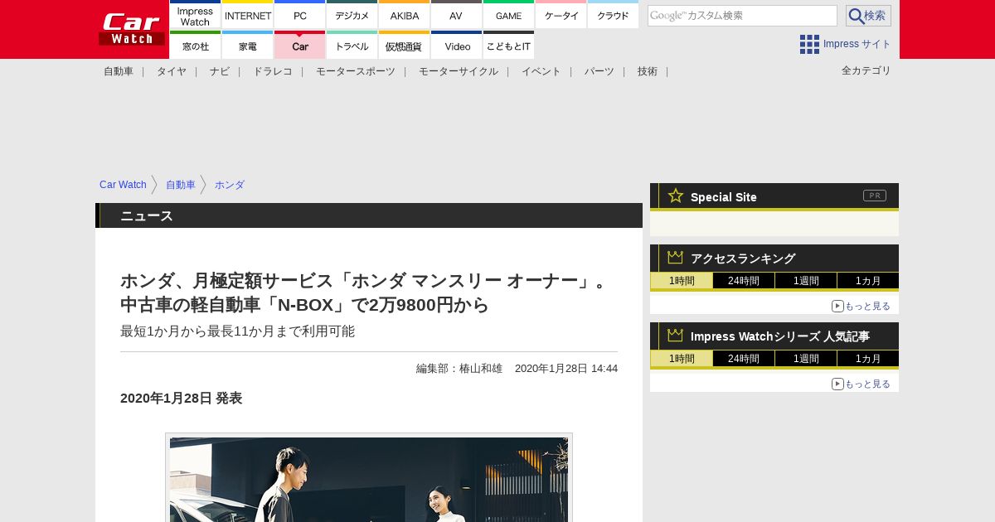Open the 窓の杜 site tile
This screenshot has width=995, height=522.
195,45
